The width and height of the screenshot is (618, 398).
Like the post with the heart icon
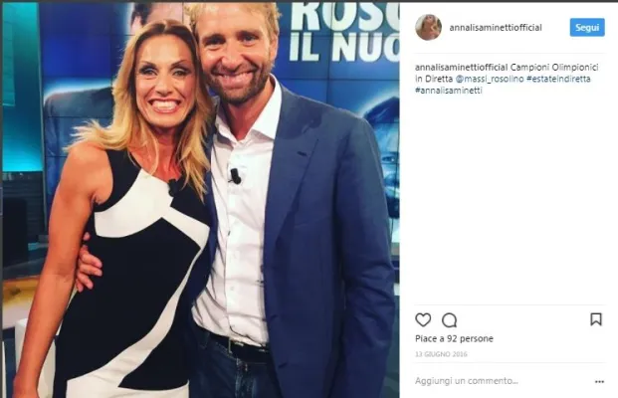(423, 319)
